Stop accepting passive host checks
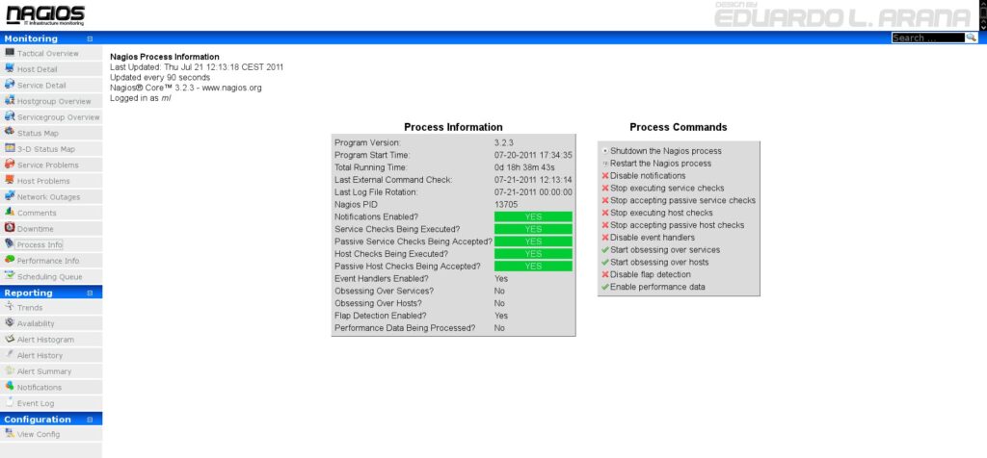 678,225
